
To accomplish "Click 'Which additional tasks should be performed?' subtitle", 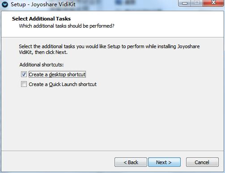I will click(x=67, y=26).
